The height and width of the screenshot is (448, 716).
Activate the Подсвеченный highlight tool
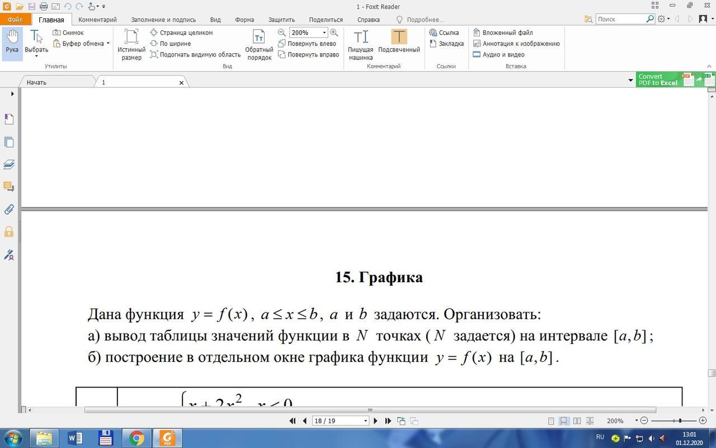pos(399,43)
